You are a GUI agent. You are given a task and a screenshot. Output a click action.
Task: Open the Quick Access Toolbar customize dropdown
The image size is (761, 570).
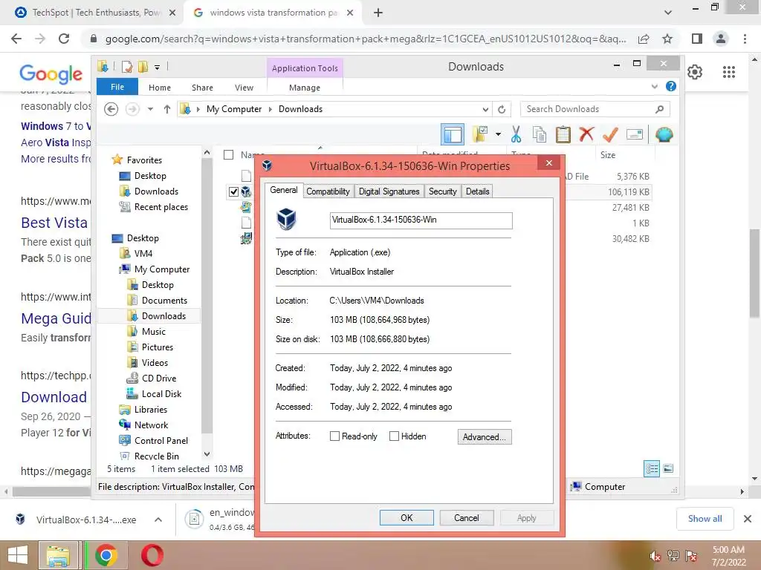point(158,68)
